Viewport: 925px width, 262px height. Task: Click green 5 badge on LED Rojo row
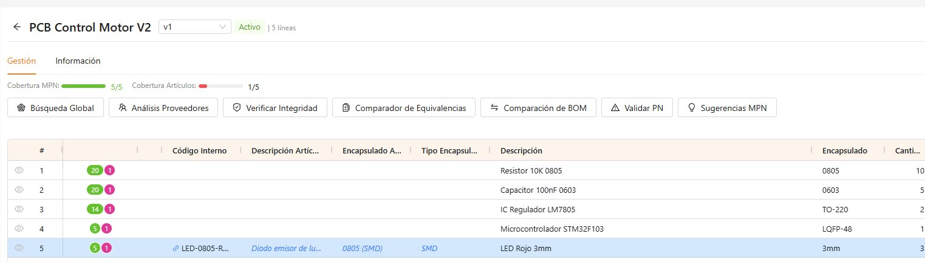[x=95, y=248]
